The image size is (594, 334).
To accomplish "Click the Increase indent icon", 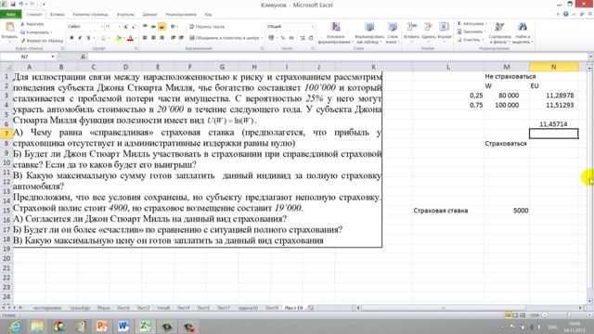I will [x=181, y=38].
